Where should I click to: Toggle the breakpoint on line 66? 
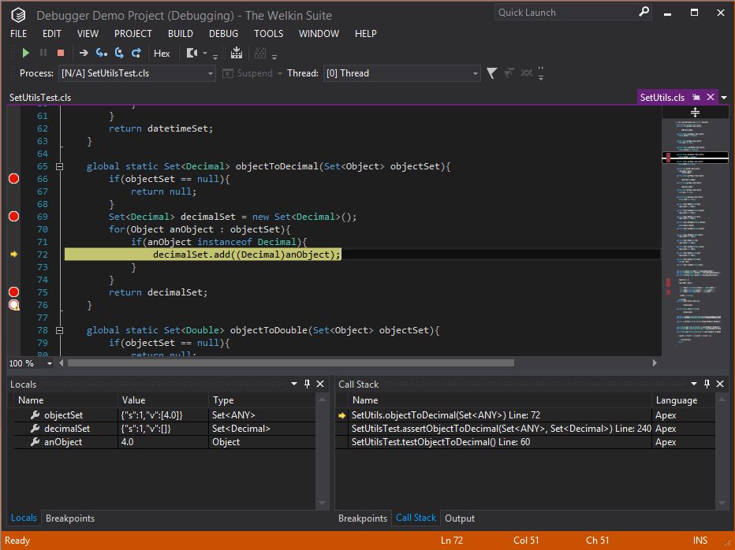[x=13, y=179]
